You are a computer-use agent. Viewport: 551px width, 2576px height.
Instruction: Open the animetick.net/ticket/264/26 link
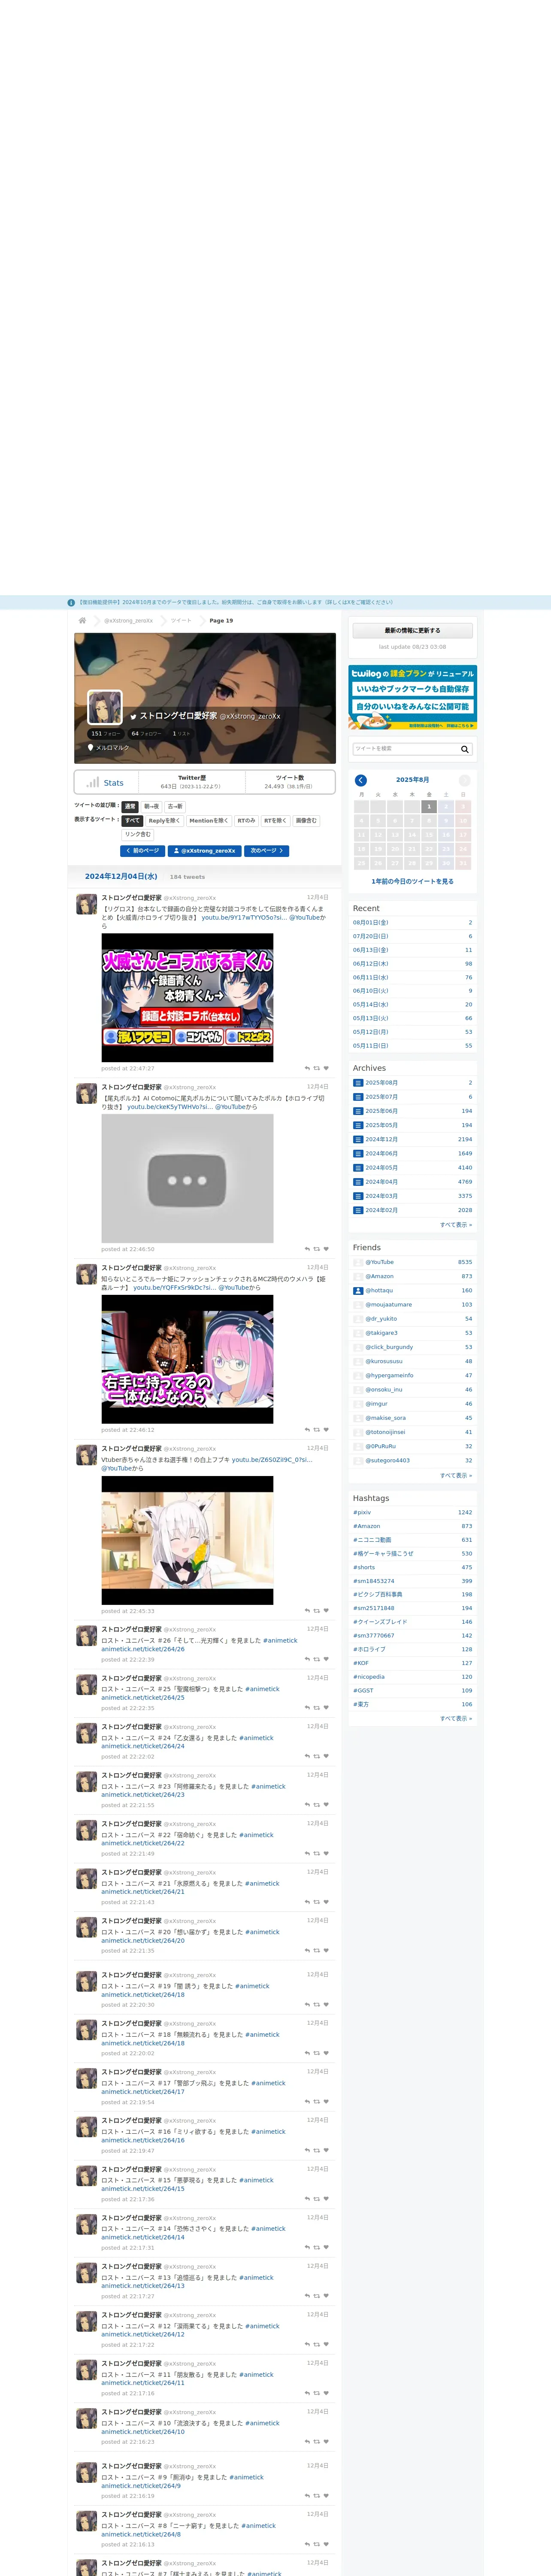143,1649
